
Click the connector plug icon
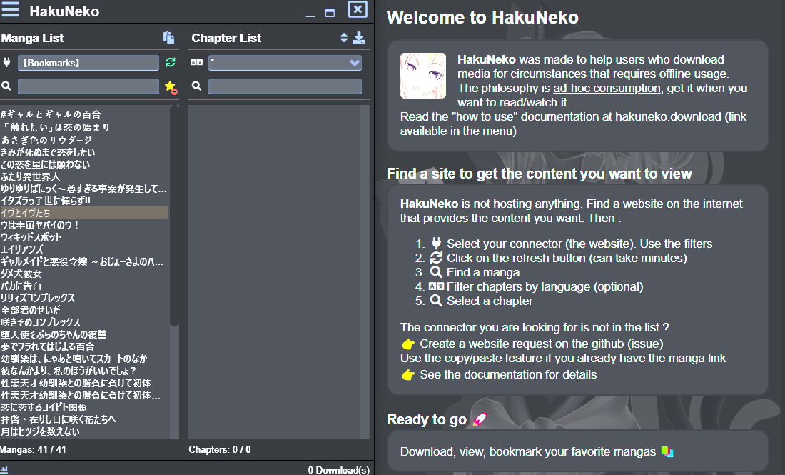click(7, 63)
